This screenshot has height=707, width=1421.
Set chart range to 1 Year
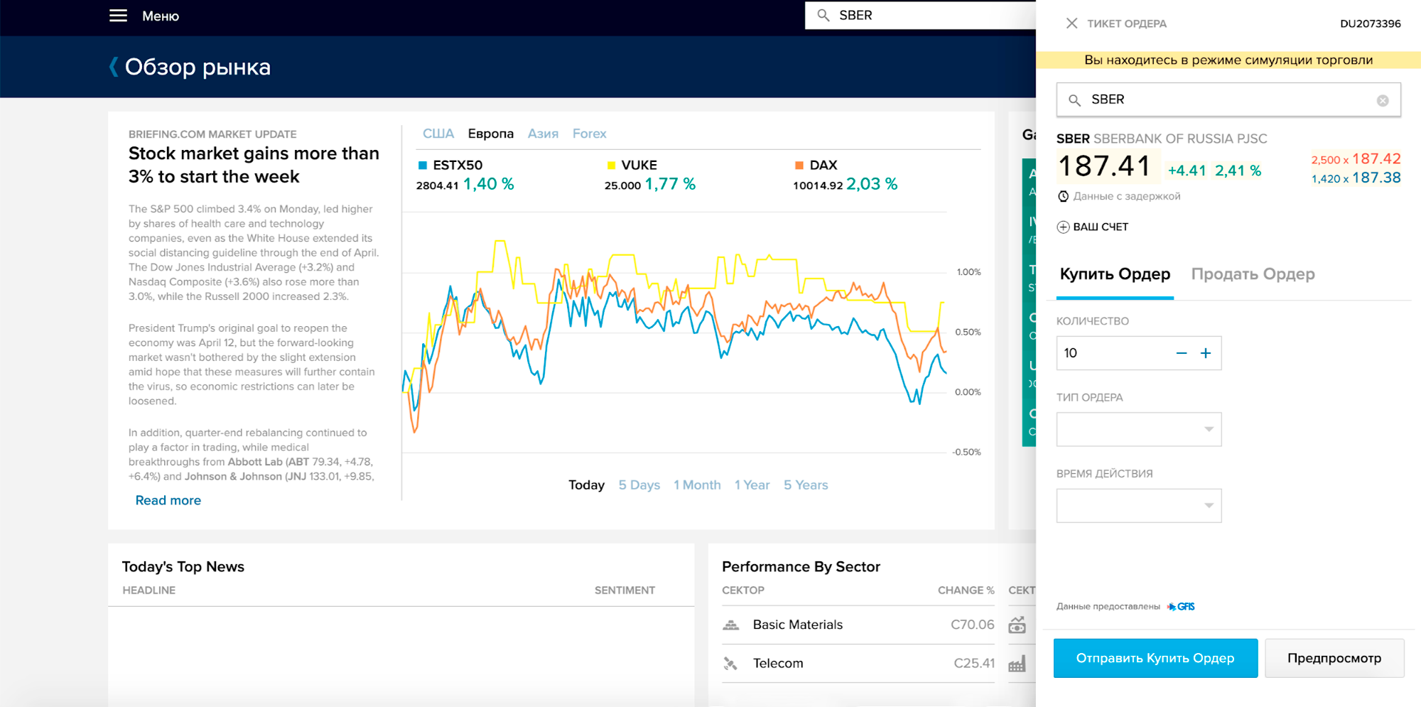point(752,485)
